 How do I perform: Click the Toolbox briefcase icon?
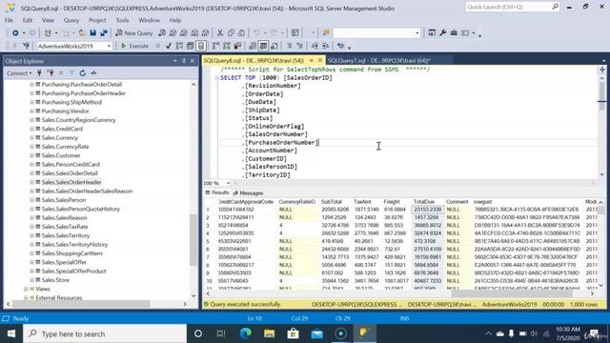point(454,33)
